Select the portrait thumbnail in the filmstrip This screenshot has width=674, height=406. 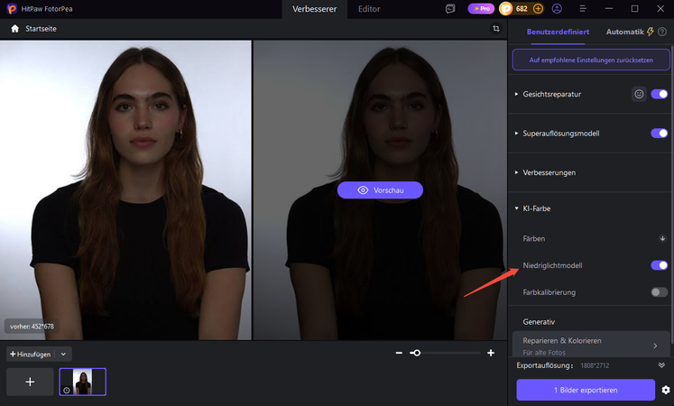click(82, 382)
